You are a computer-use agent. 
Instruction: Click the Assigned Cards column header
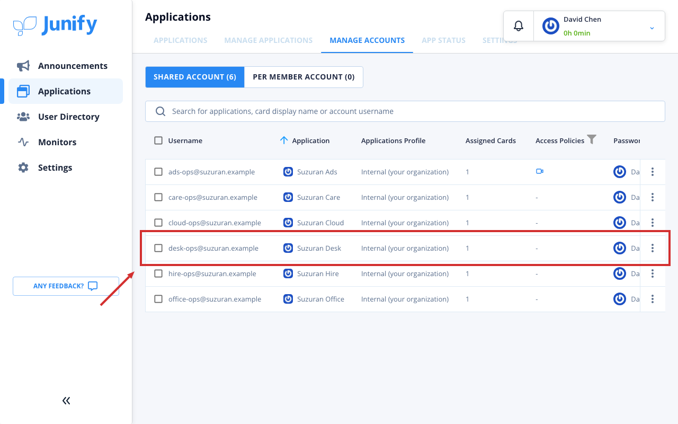[490, 140]
